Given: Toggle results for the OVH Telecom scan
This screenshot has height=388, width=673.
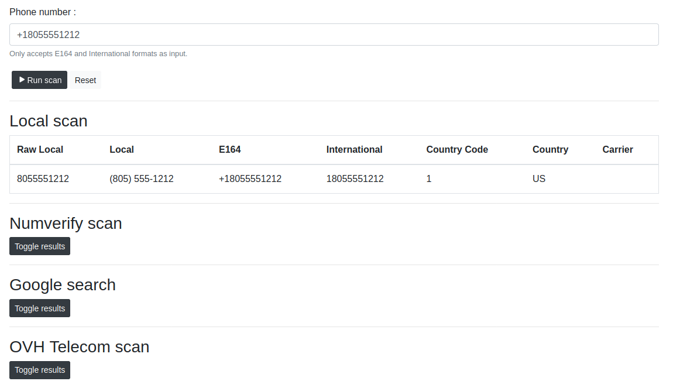Looking at the screenshot, I should [39, 370].
